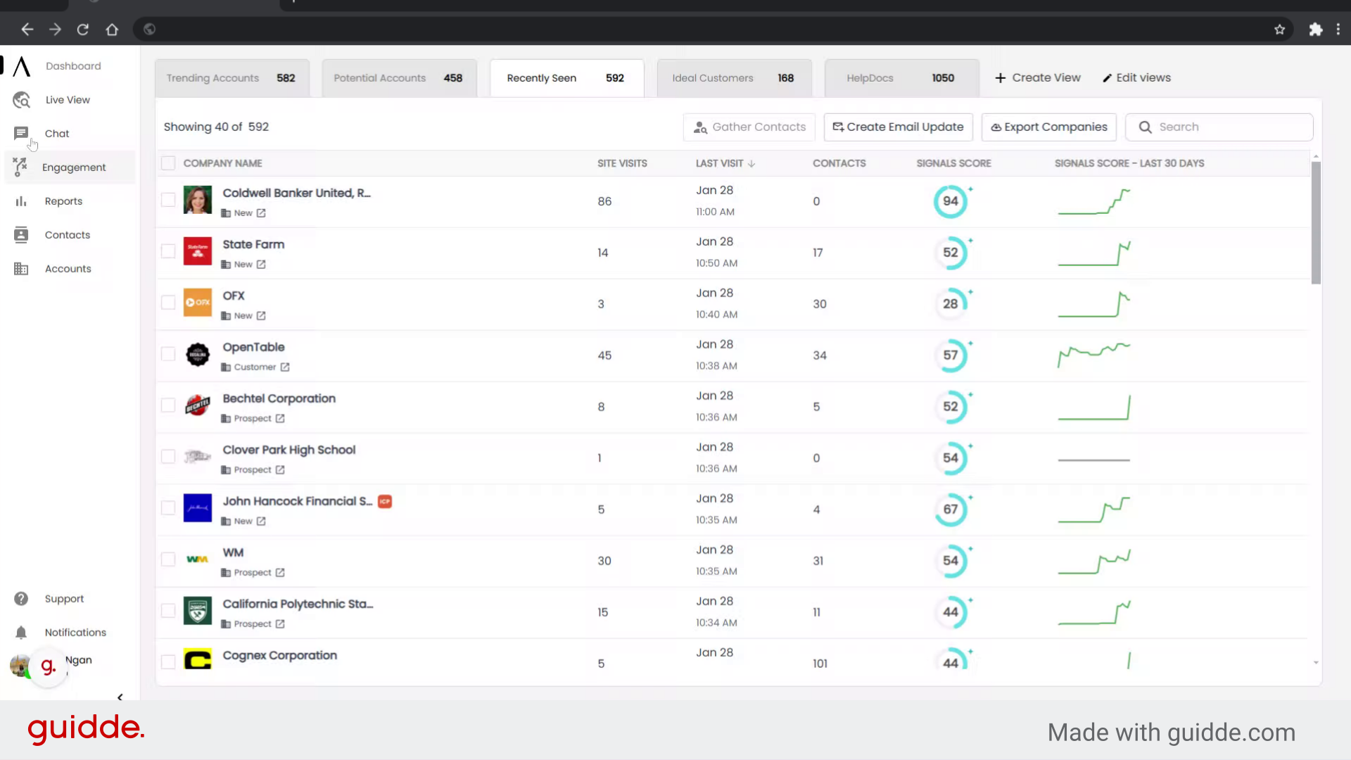Click the table vertical scrollbar thumb
The image size is (1351, 760).
(1316, 222)
